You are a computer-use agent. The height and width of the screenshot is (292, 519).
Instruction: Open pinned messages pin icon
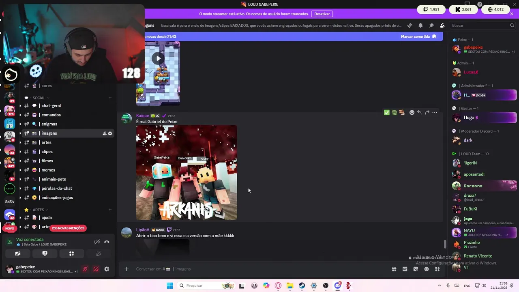[431, 25]
